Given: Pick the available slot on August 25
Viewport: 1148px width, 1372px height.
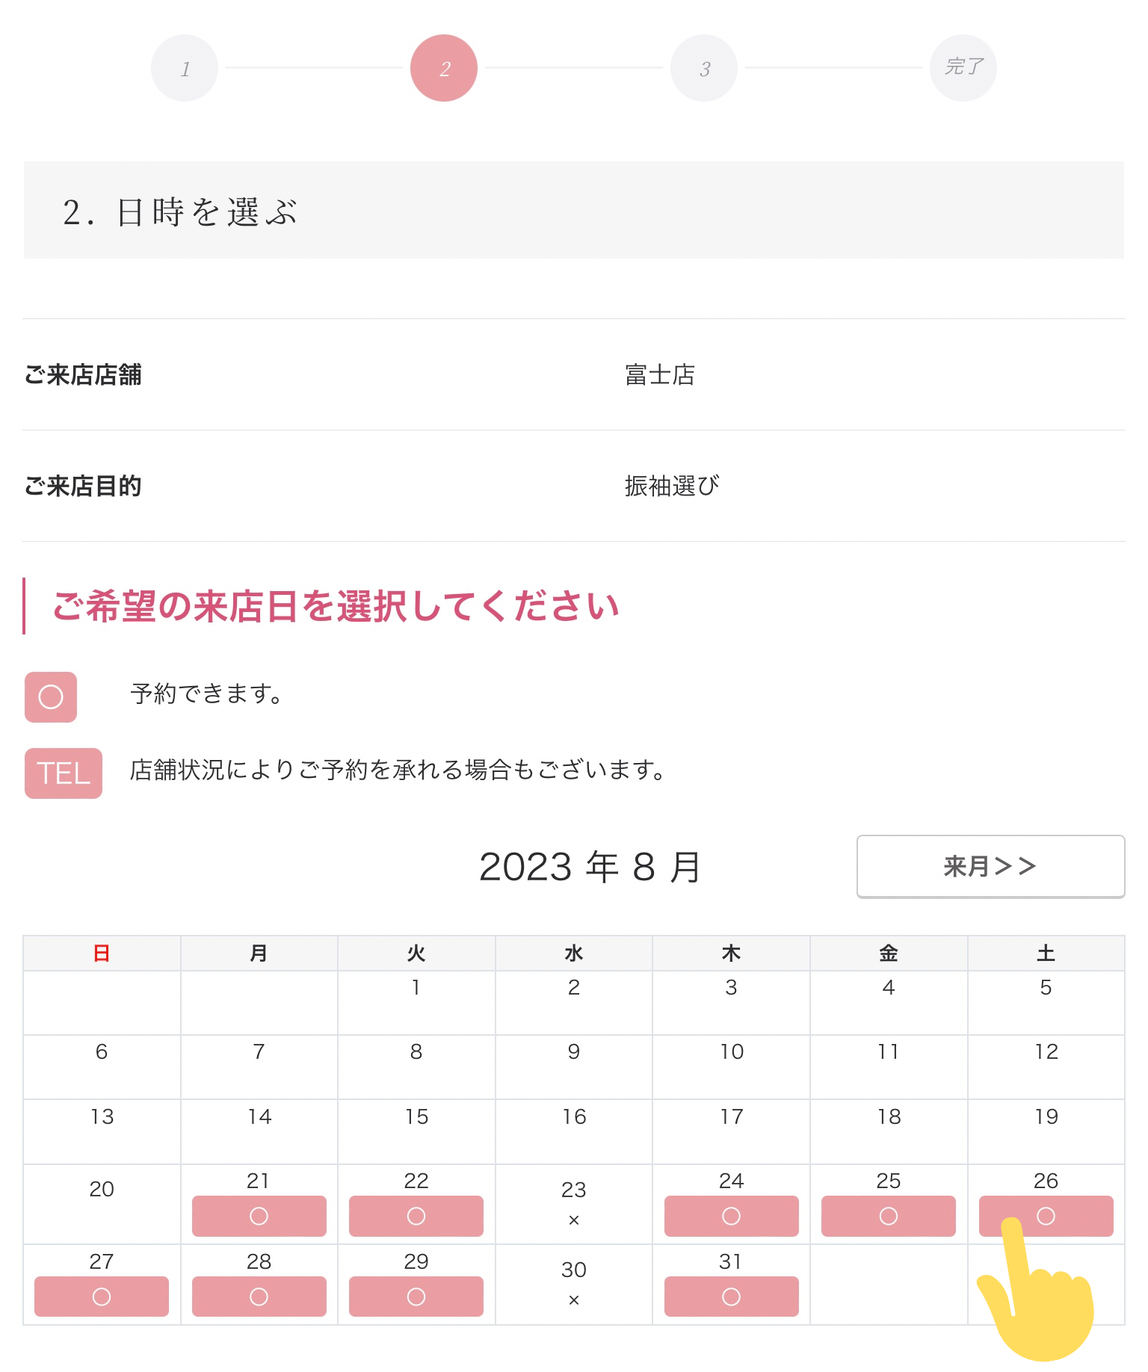Looking at the screenshot, I should 888,1216.
